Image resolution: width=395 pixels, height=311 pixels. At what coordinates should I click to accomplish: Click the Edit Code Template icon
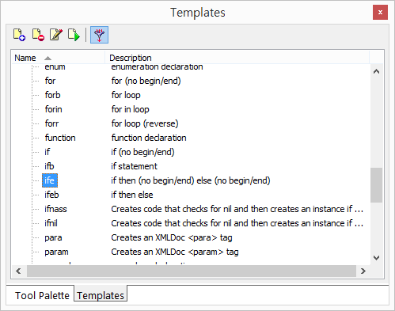click(x=56, y=35)
